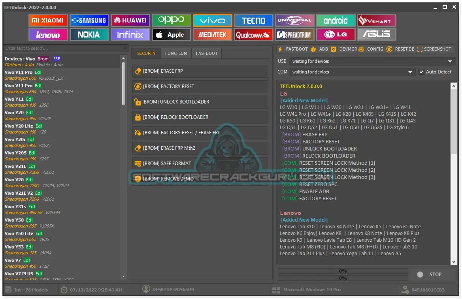The width and height of the screenshot is (462, 299).
Task: Select the Infinix brand icon
Action: 130,34
